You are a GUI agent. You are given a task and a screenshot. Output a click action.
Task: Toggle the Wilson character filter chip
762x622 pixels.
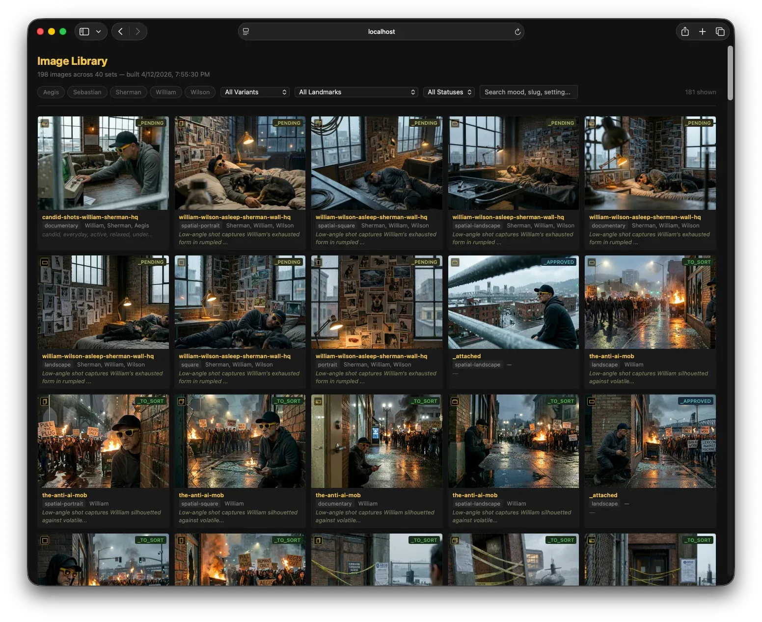tap(200, 92)
